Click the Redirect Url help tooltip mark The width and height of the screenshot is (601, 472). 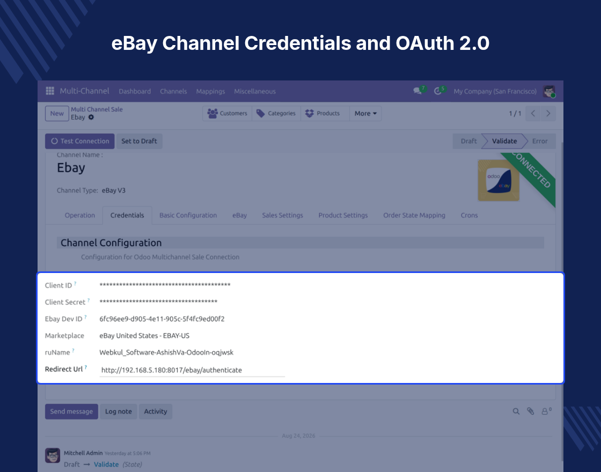pos(86,367)
